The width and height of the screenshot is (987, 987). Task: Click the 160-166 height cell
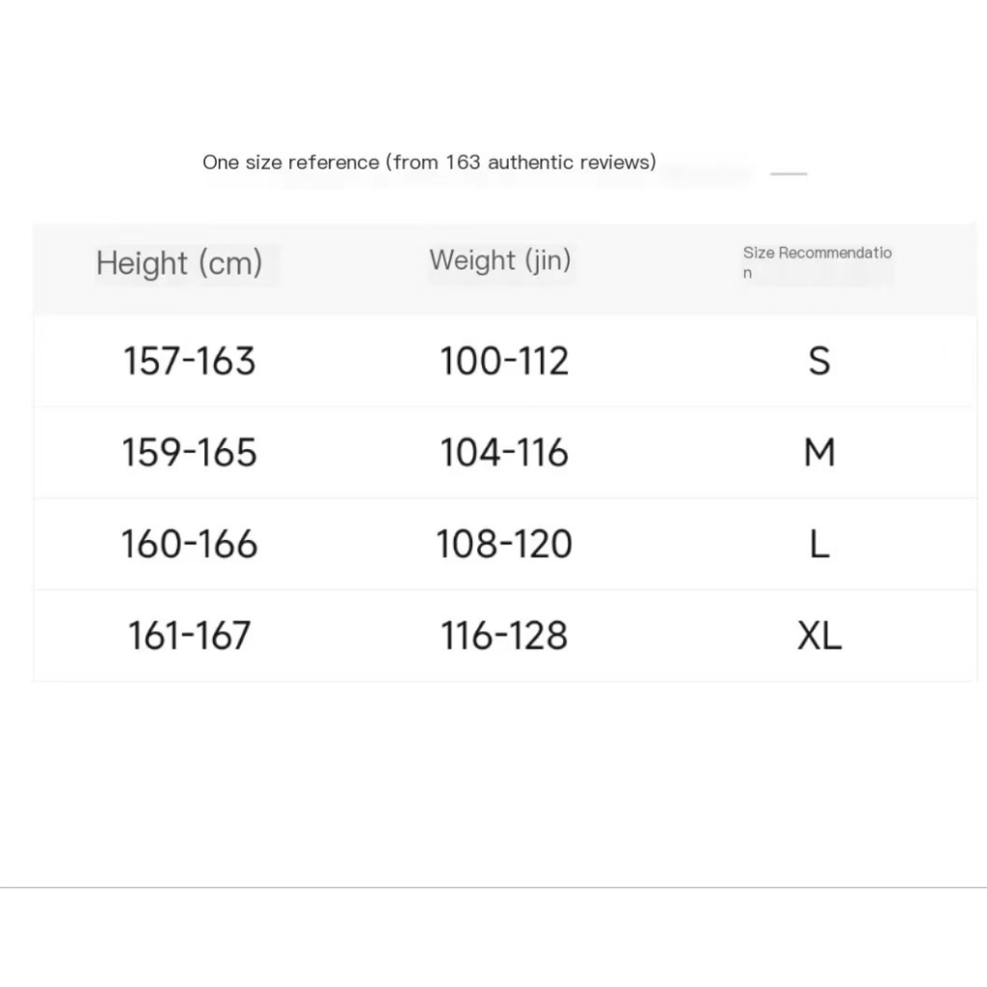click(190, 544)
